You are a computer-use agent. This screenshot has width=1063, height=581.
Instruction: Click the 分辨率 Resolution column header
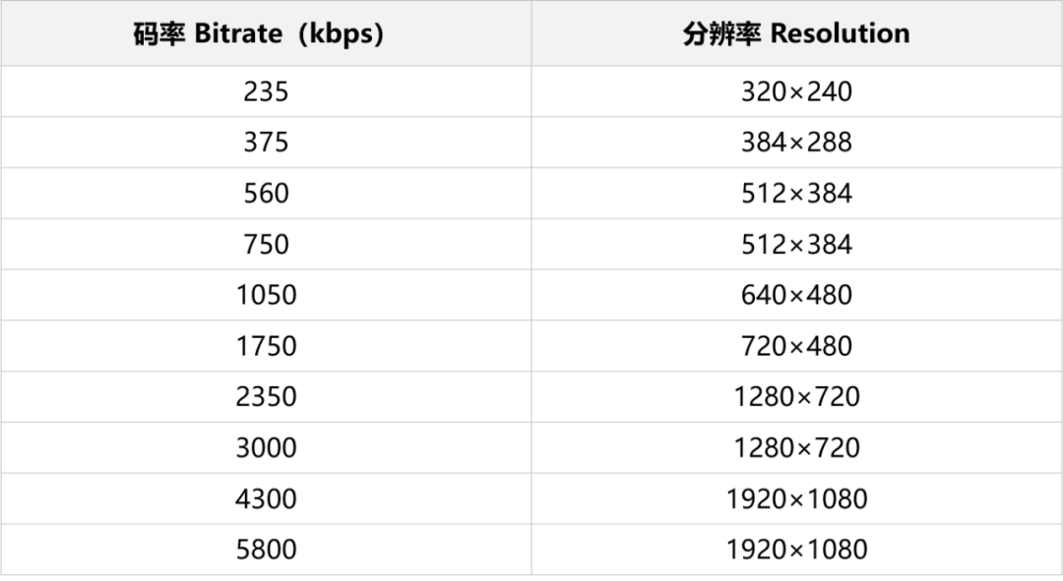tap(796, 33)
